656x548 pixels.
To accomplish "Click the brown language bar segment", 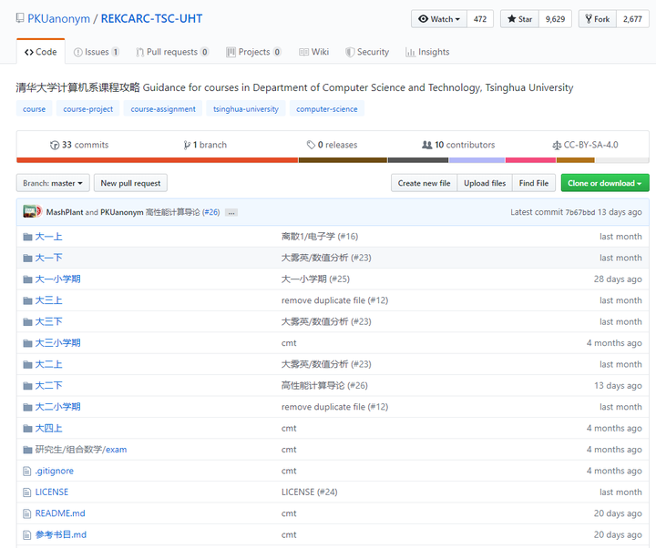I will [343, 160].
